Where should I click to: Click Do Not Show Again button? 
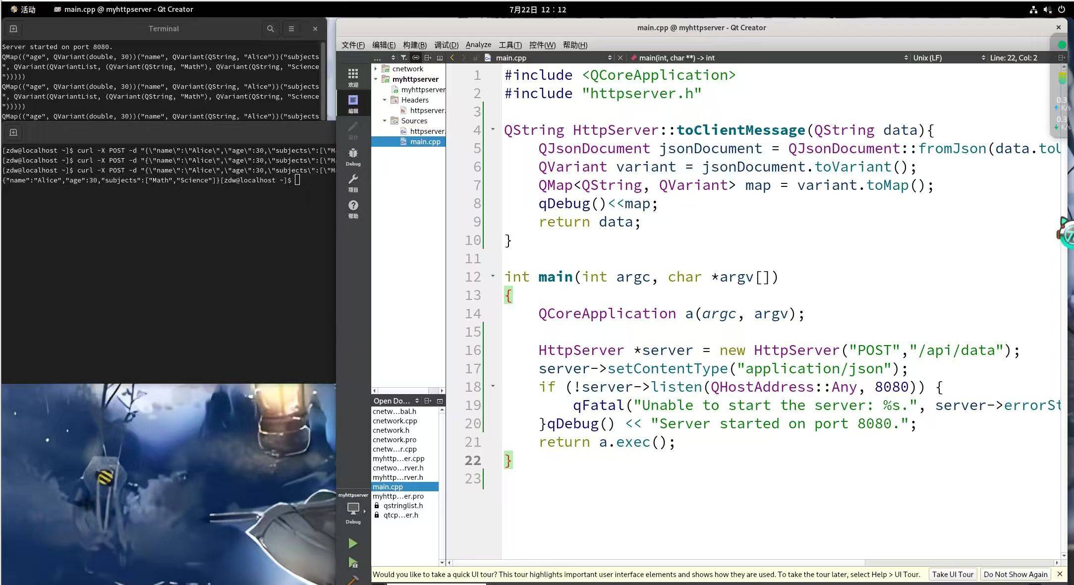[1015, 574]
